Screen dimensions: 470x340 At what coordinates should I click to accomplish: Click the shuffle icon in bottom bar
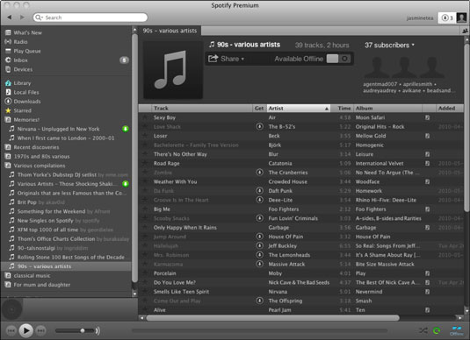pyautogui.click(x=423, y=330)
